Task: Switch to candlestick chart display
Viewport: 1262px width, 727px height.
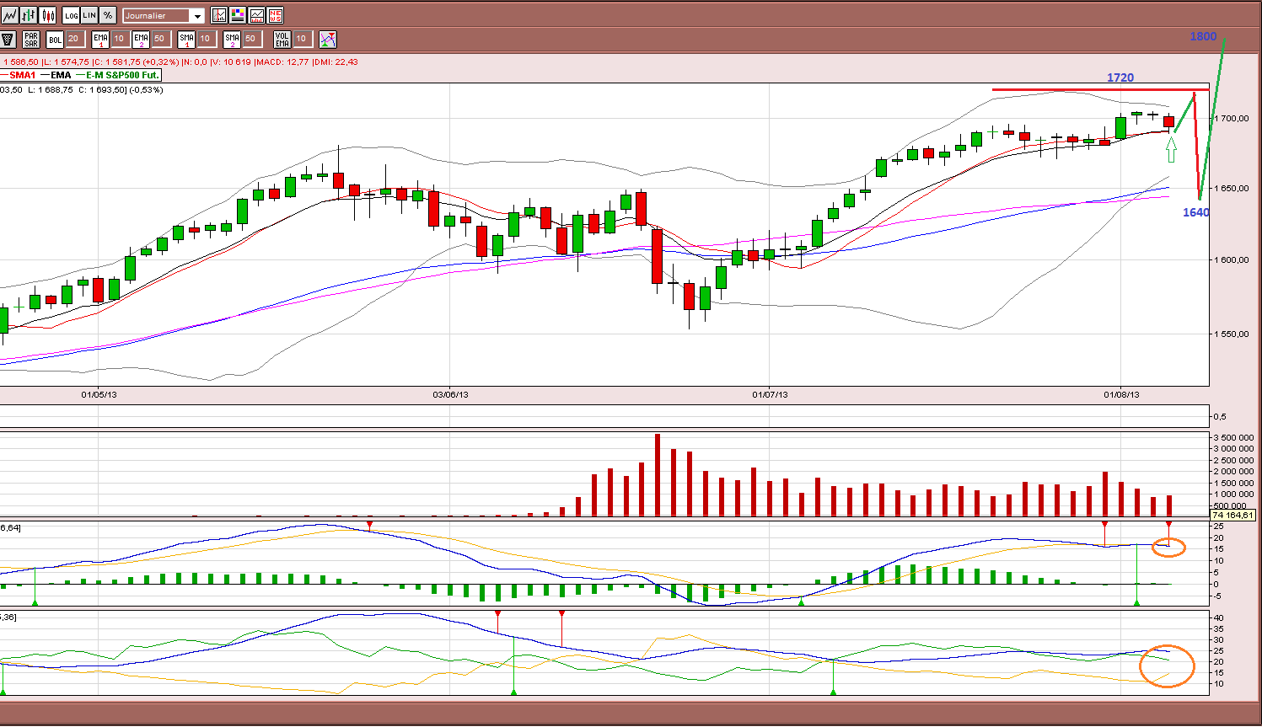Action: 48,15
